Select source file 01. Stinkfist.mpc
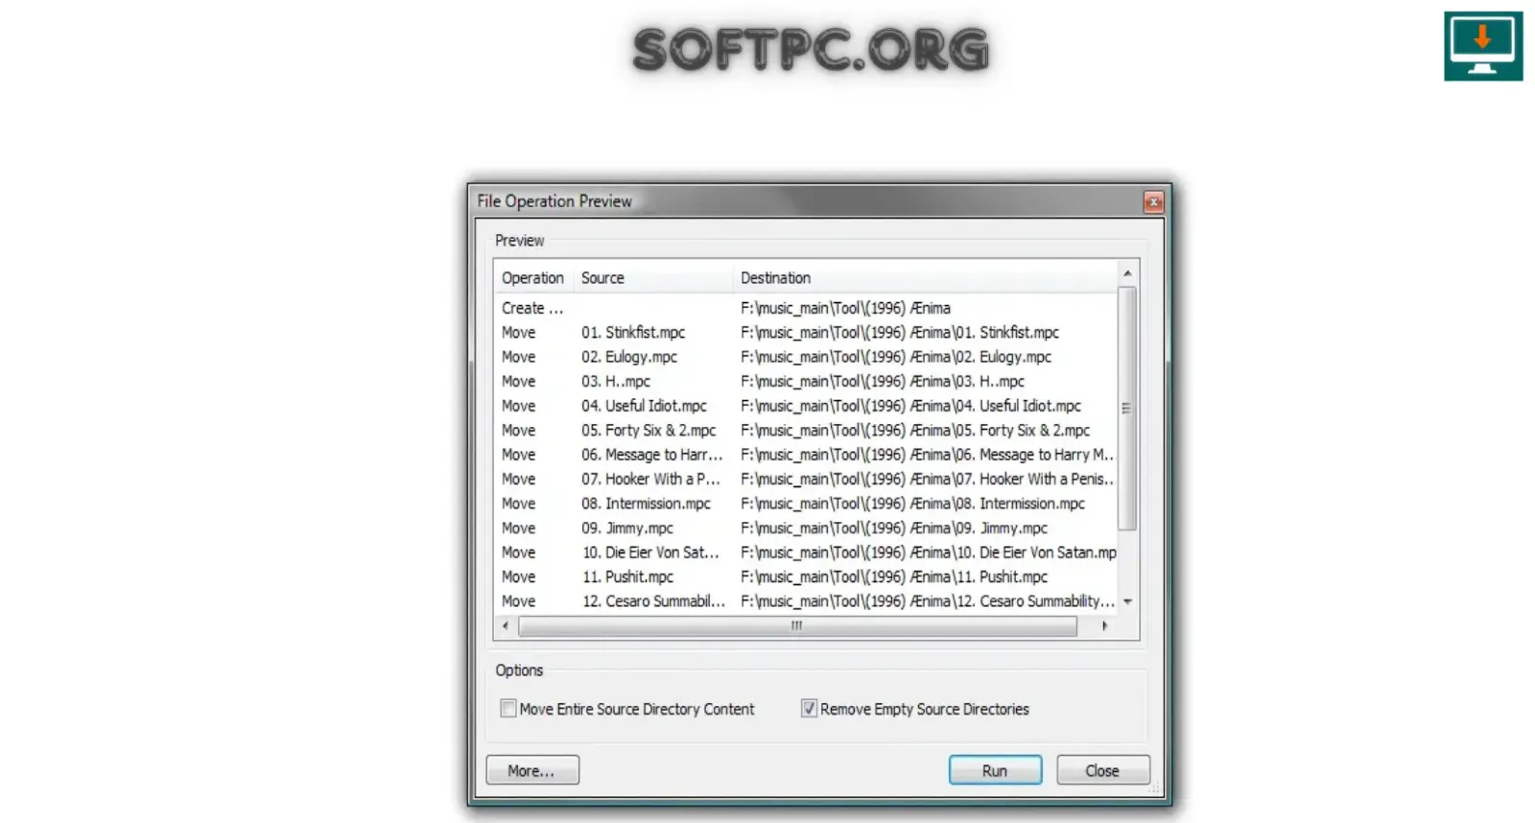This screenshot has height=823, width=1535. click(x=633, y=333)
